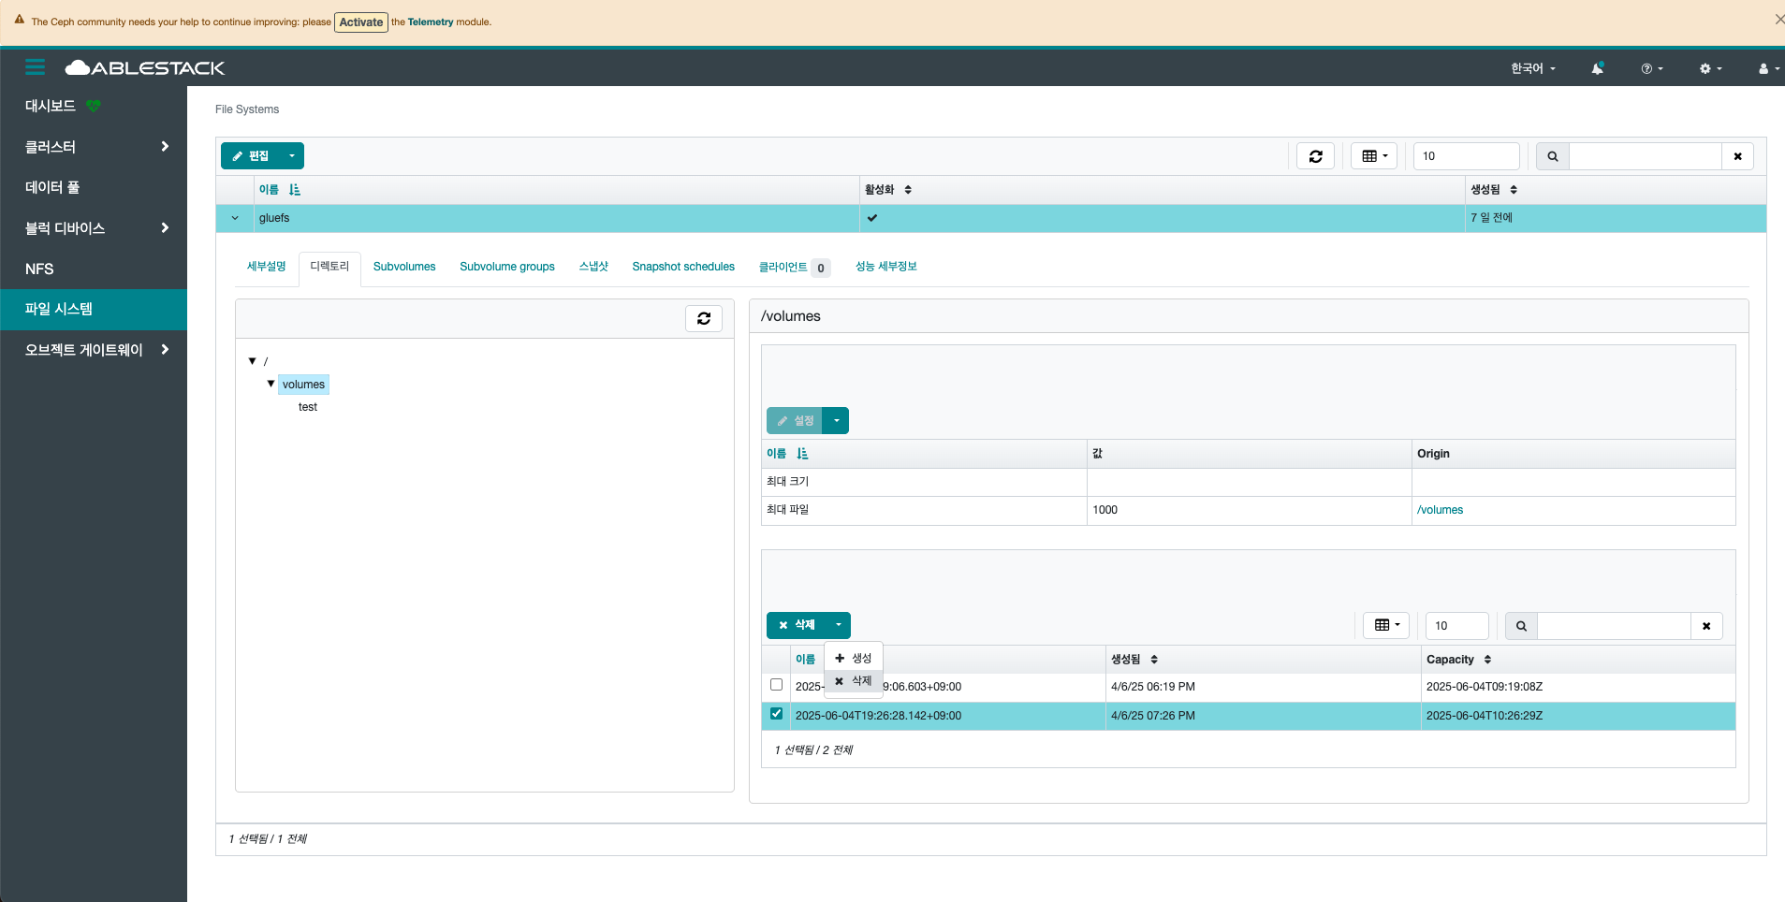
Task: Open the user profile menu
Action: (1767, 68)
